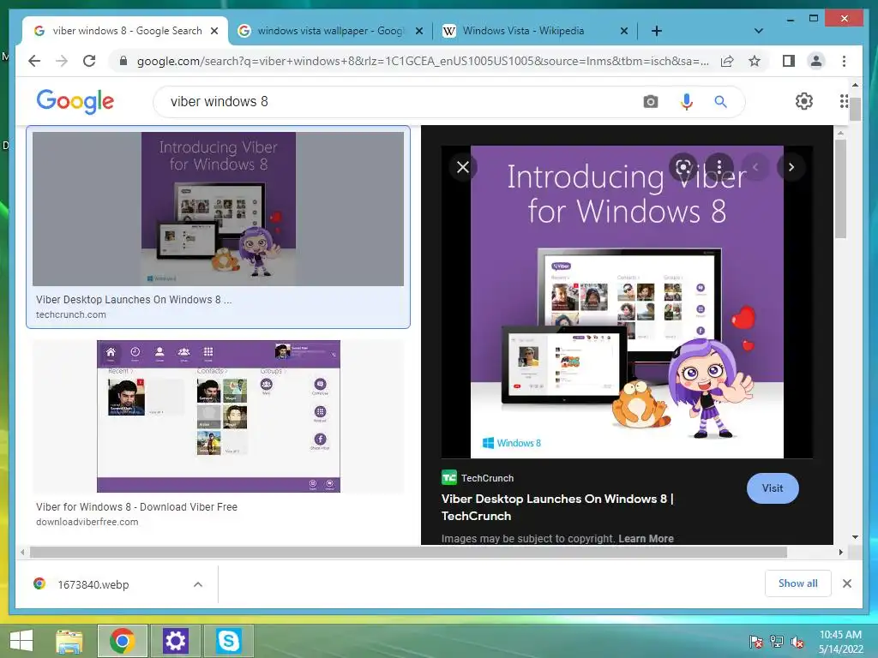The height and width of the screenshot is (658, 878).
Task: Click the large Viber preview image
Action: [627, 302]
